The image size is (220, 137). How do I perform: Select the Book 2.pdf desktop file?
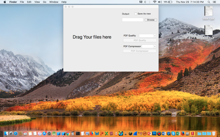(x=208, y=32)
